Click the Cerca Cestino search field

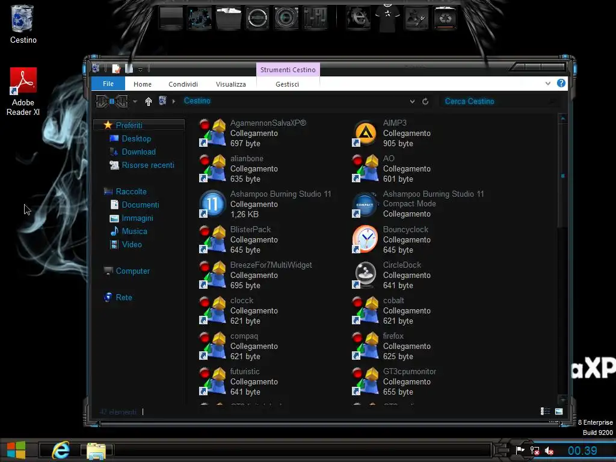point(500,101)
